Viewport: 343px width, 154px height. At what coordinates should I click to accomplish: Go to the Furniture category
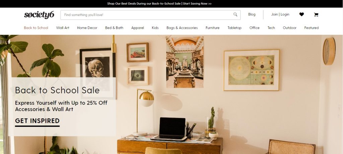(212, 28)
